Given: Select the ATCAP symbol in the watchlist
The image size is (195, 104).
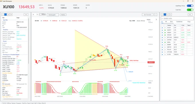Looking at the screenshot, I should tap(169, 28).
